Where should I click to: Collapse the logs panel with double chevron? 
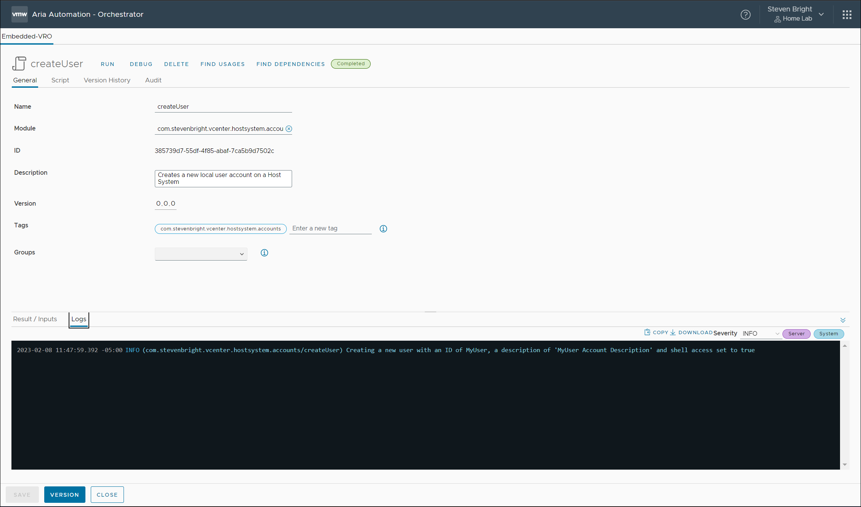[x=843, y=320]
